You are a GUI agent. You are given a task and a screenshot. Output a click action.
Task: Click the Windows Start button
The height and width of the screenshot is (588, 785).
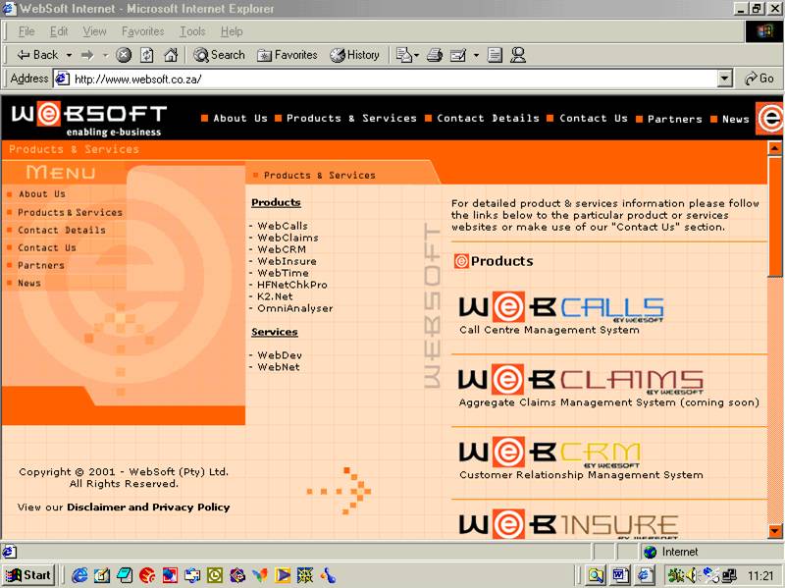(x=29, y=575)
